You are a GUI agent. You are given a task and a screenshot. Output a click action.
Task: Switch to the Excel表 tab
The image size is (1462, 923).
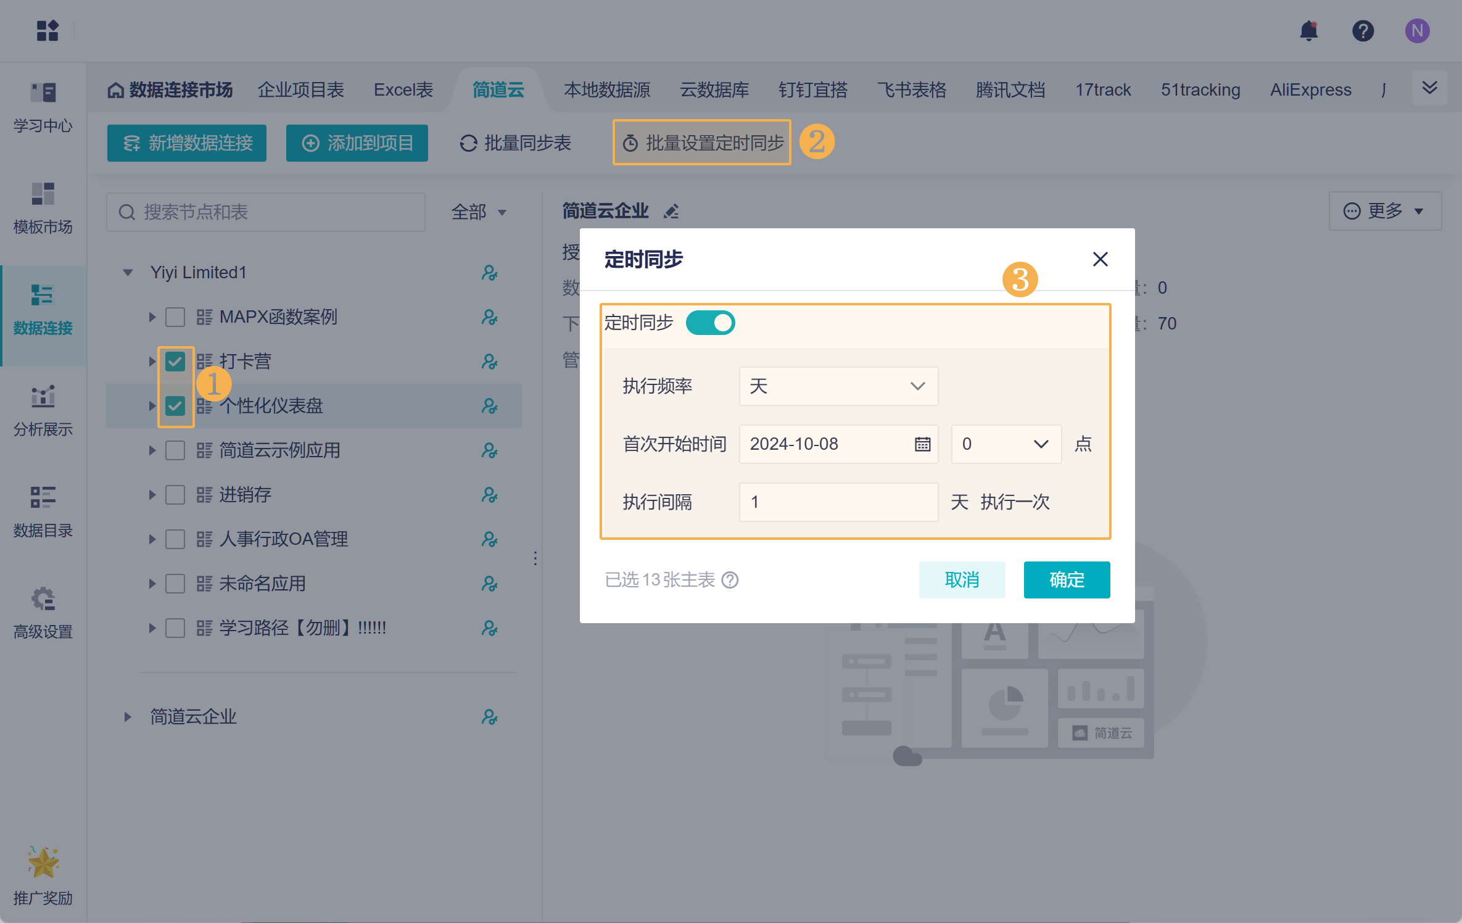click(x=403, y=90)
